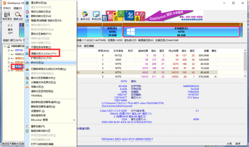Click the icon for 隐藏/取消隐藏 当前分区(F4)
This screenshot has height=147, width=249.
click(27, 21)
